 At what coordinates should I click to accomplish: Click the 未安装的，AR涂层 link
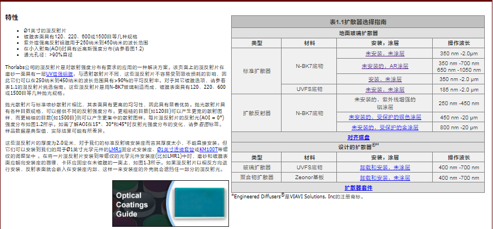point(385,66)
